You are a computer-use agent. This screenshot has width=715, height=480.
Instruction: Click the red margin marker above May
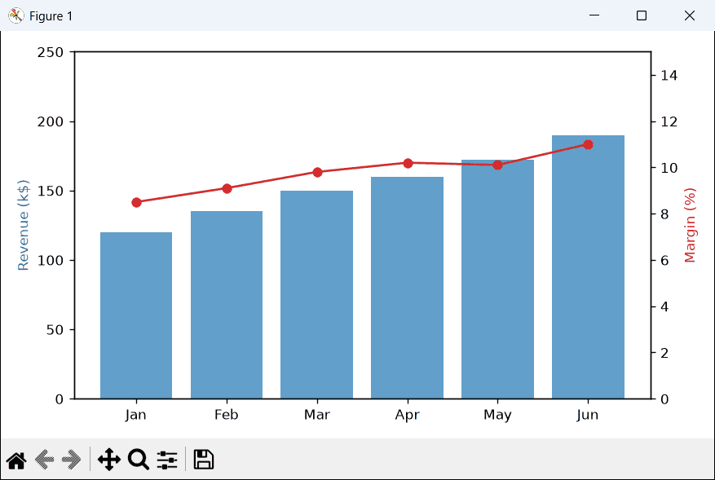point(498,165)
